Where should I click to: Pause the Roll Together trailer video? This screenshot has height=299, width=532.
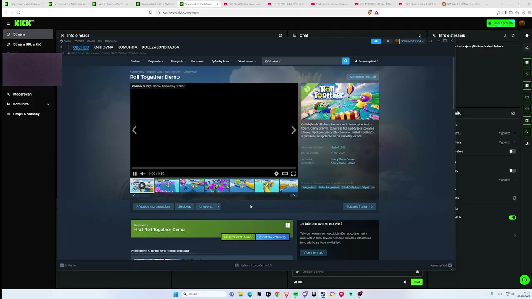pos(135,174)
